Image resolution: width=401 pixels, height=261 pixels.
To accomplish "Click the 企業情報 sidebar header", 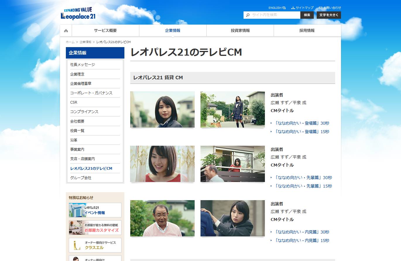I will (95, 53).
